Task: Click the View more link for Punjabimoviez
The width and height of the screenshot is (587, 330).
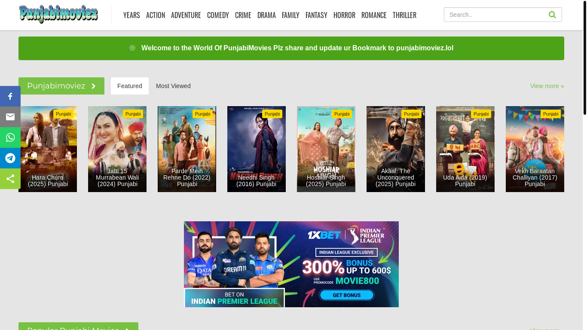Action: click(x=547, y=86)
